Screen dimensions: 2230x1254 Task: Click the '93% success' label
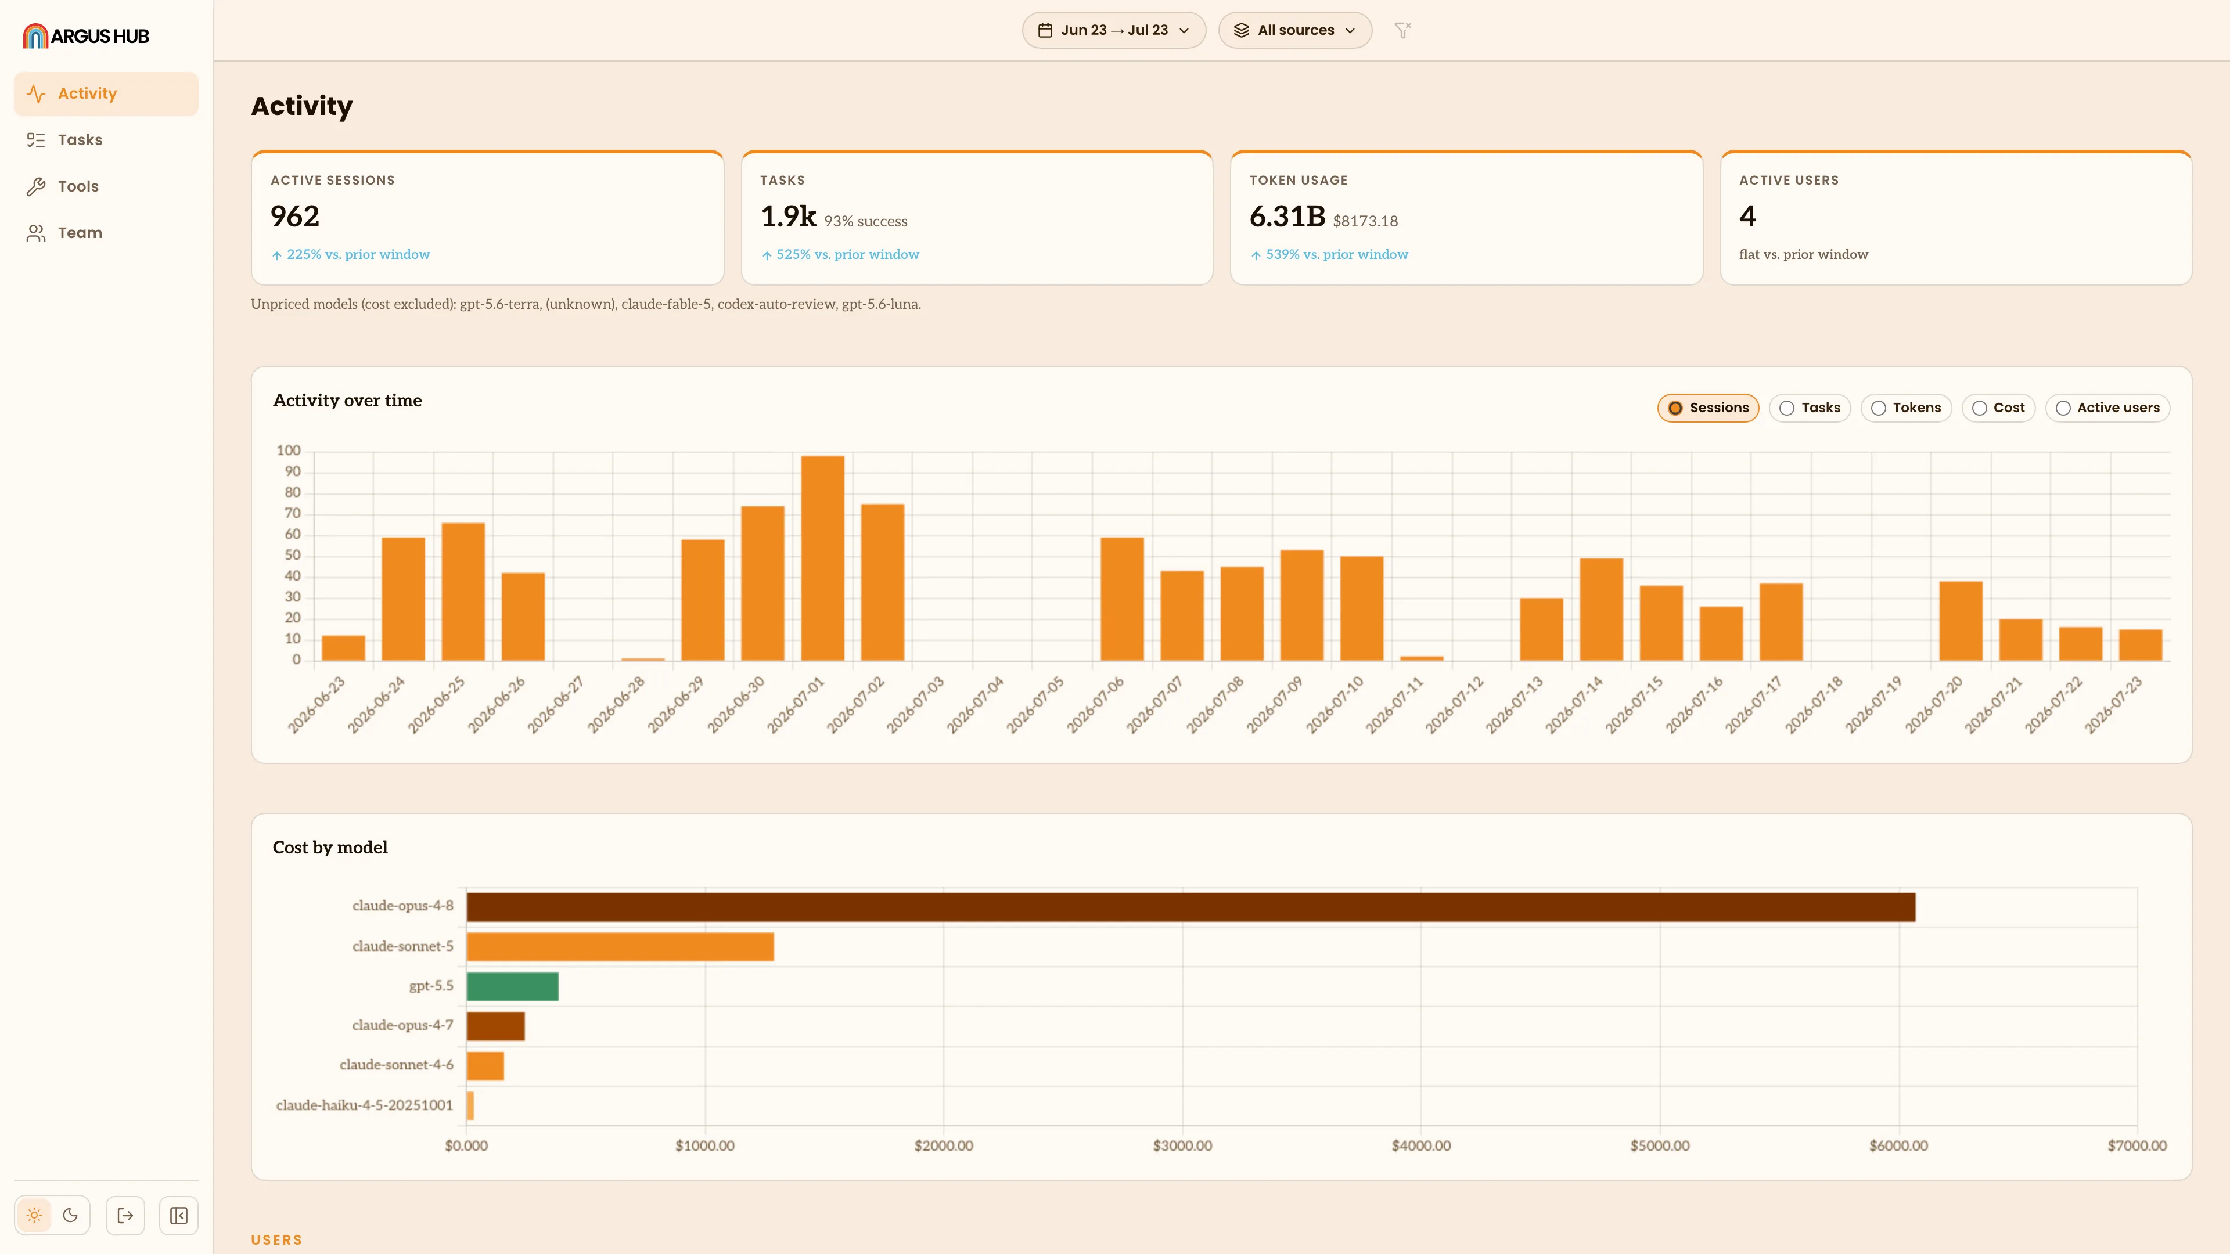[866, 222]
